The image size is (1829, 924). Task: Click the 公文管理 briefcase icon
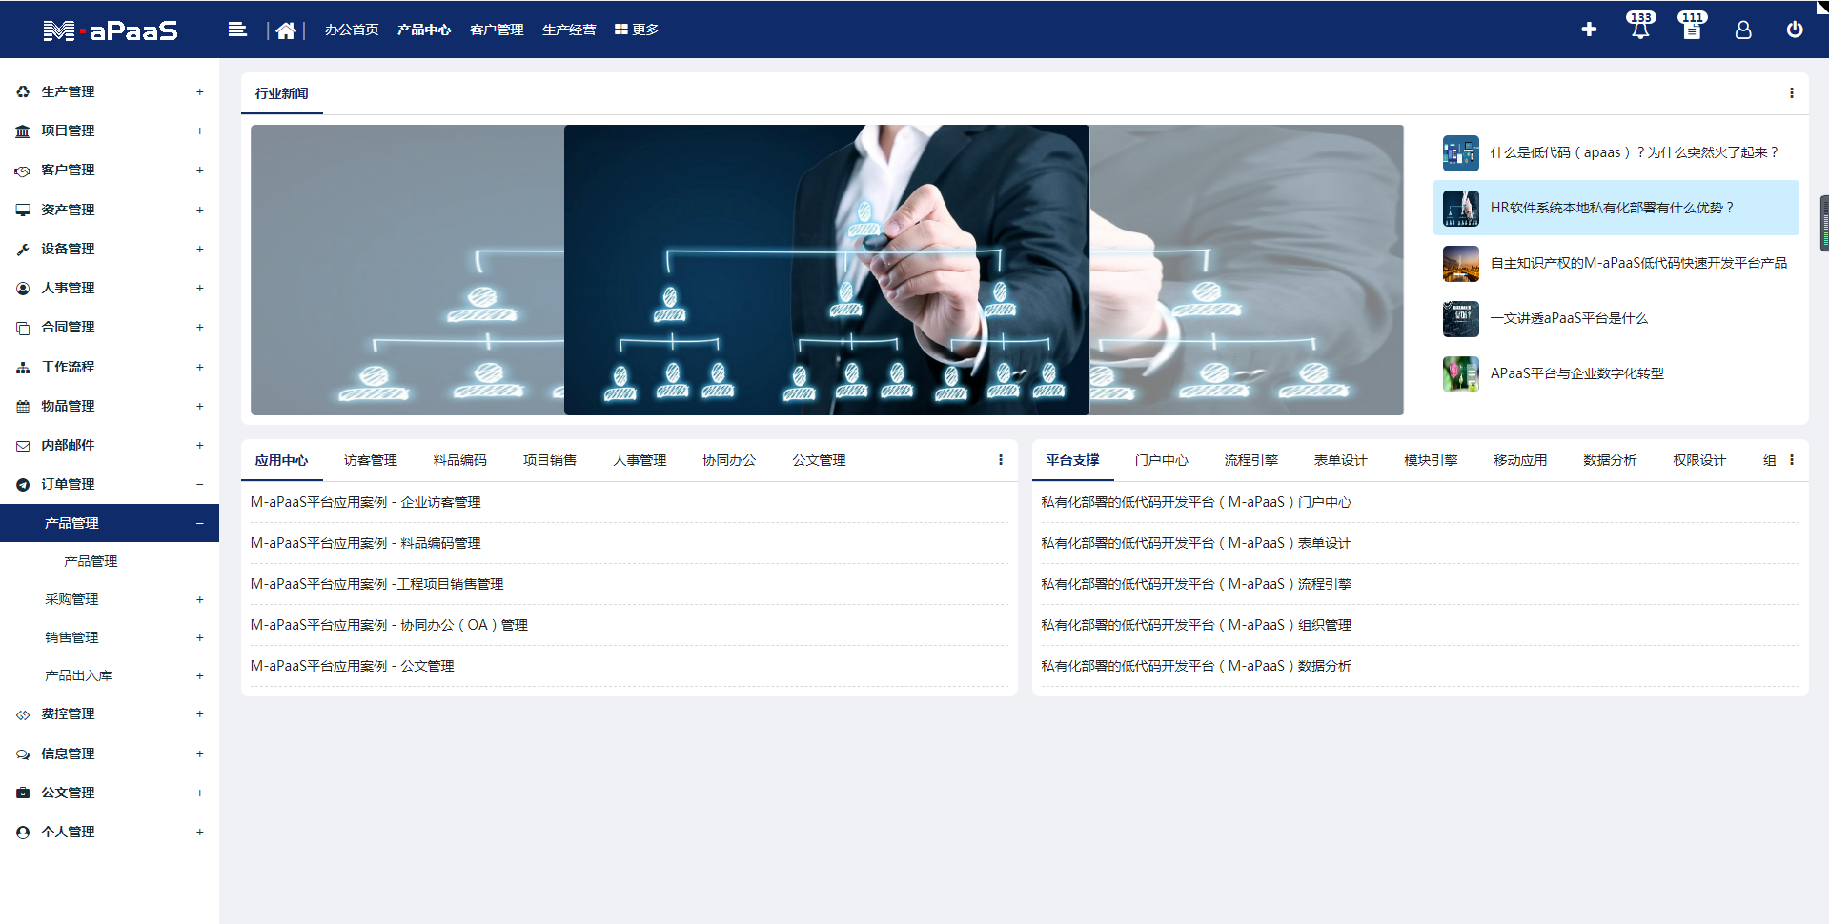click(23, 793)
